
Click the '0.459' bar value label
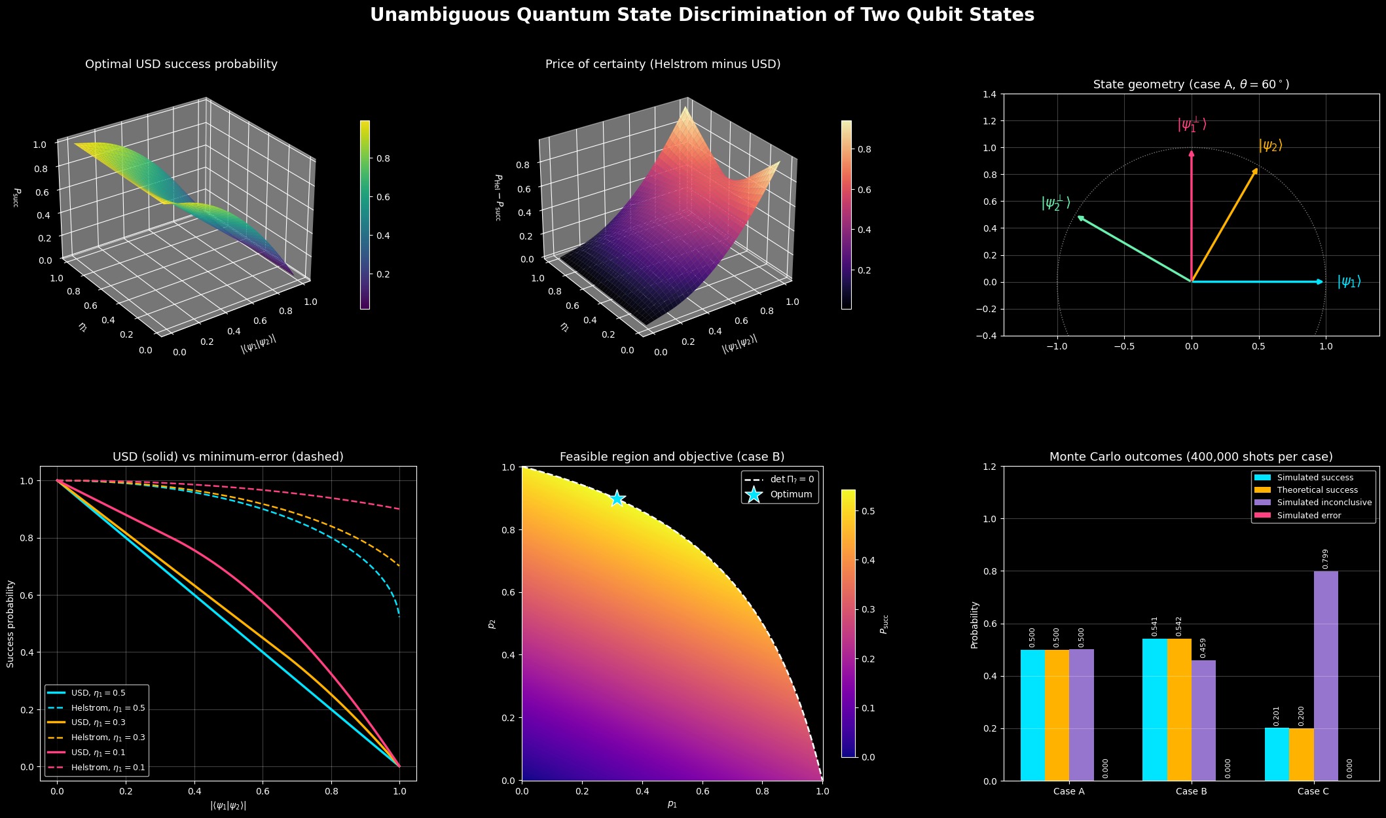click(x=1203, y=647)
